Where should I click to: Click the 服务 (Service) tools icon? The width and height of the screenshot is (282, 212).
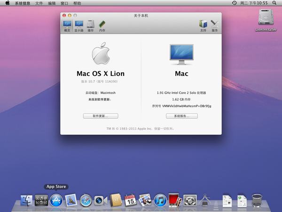coord(215,25)
